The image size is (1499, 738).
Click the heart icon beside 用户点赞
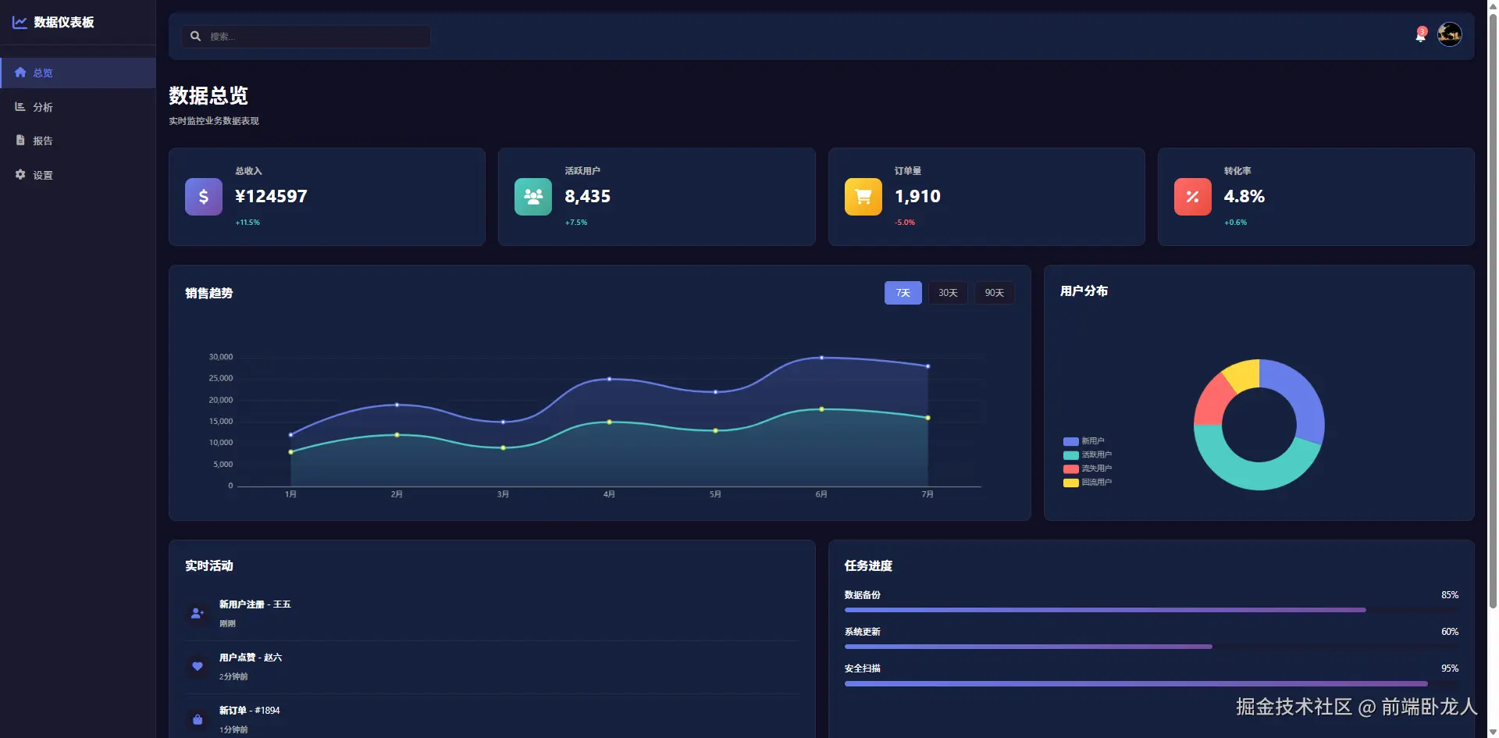click(x=198, y=667)
